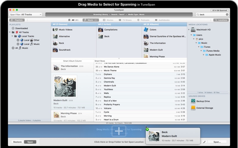Select the All Music smart playlist
Screen dimensions: 238x148
(x=20, y=48)
